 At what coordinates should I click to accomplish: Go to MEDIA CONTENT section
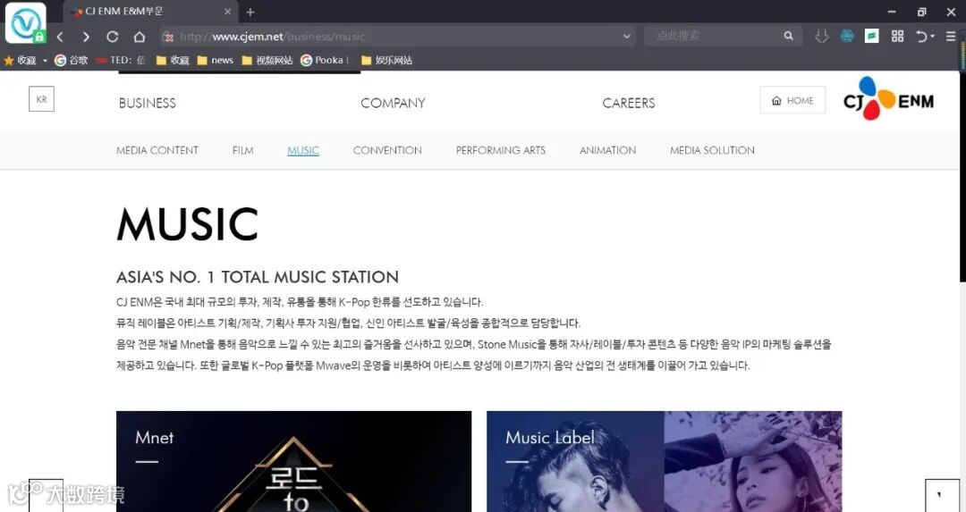157,150
